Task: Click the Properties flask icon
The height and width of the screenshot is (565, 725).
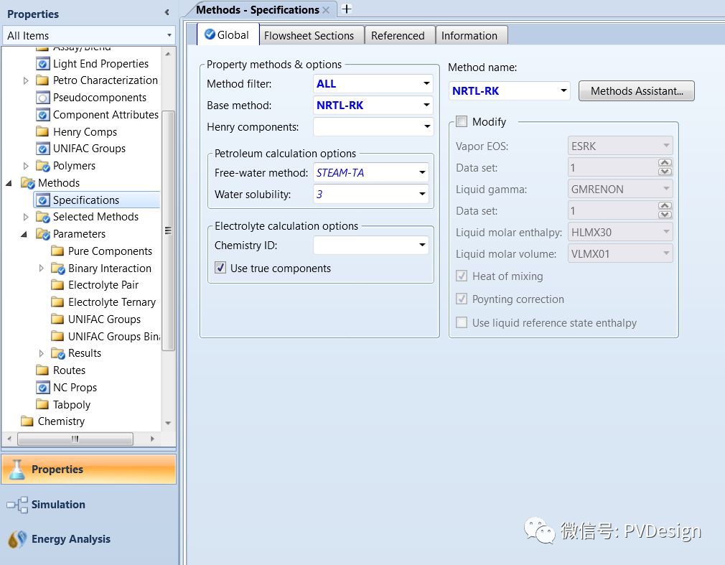Action: [x=17, y=470]
